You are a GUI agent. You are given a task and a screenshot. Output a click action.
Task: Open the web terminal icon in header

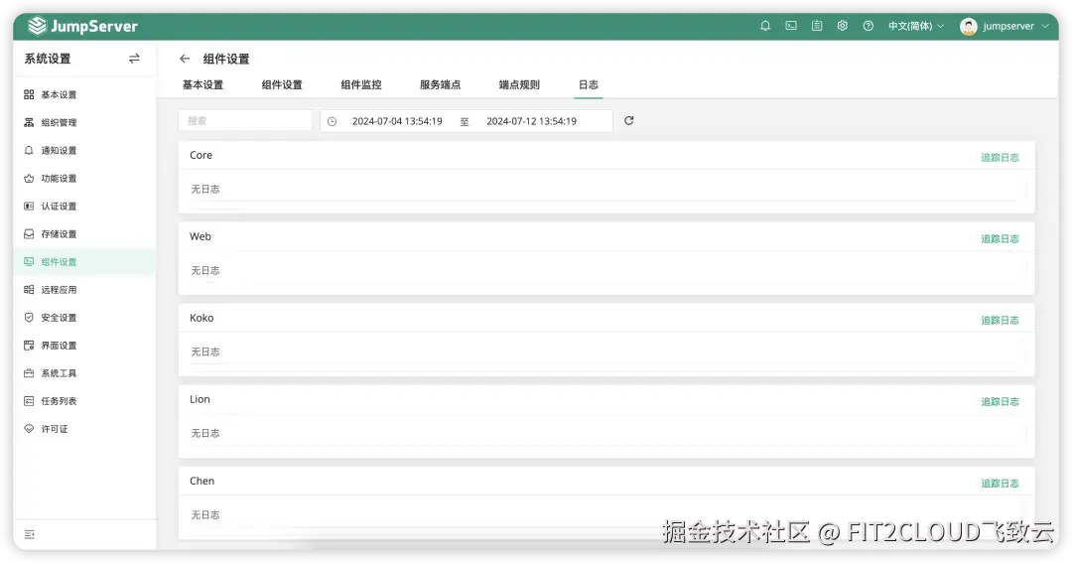(x=791, y=26)
